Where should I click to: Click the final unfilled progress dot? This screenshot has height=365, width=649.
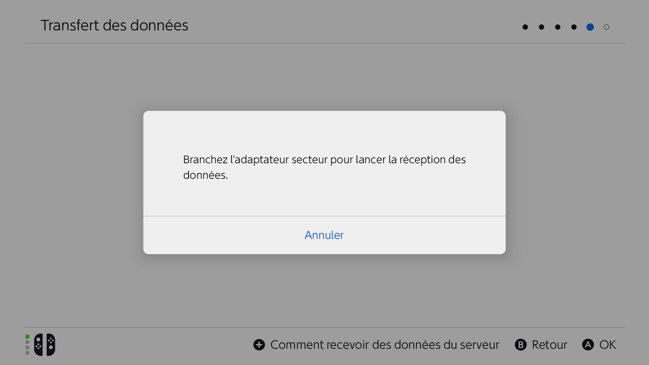pyautogui.click(x=606, y=27)
